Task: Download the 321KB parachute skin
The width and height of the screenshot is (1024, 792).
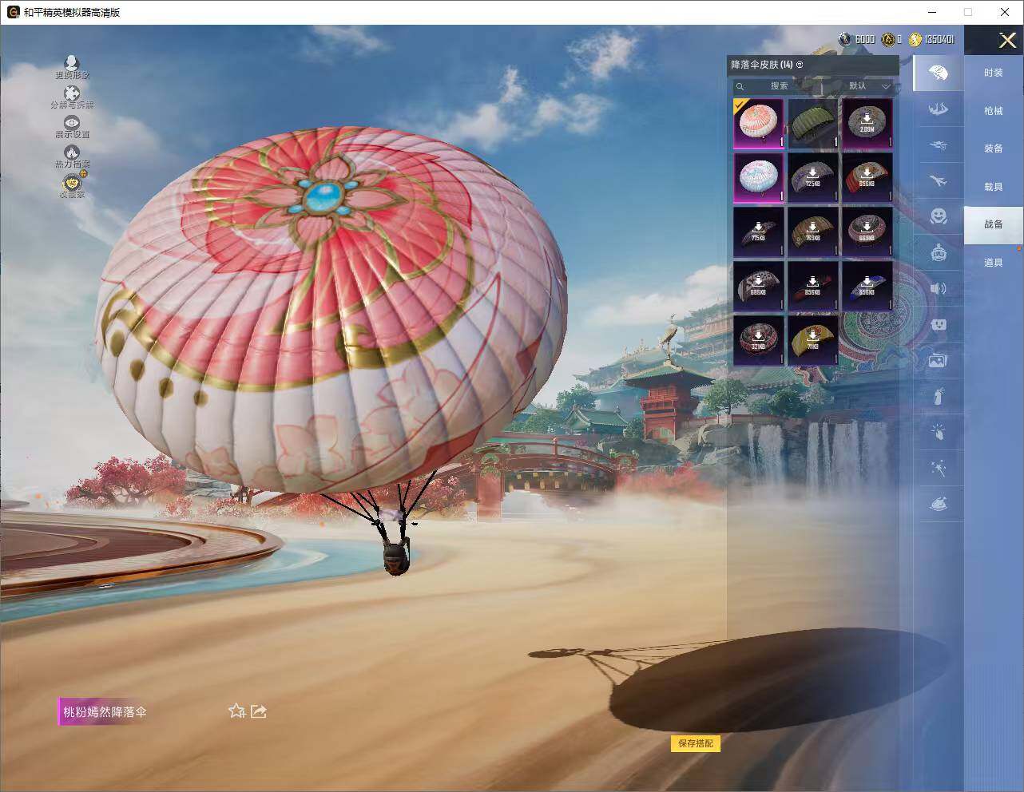Action: [759, 340]
